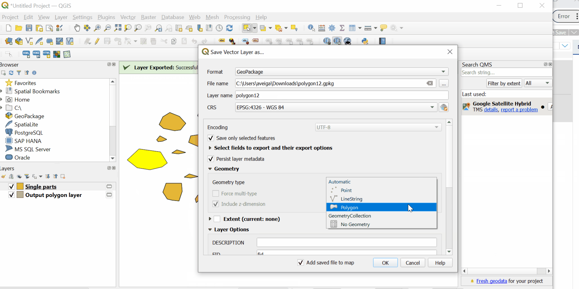Click the Refresh map icon
The height and width of the screenshot is (289, 579).
[229, 28]
